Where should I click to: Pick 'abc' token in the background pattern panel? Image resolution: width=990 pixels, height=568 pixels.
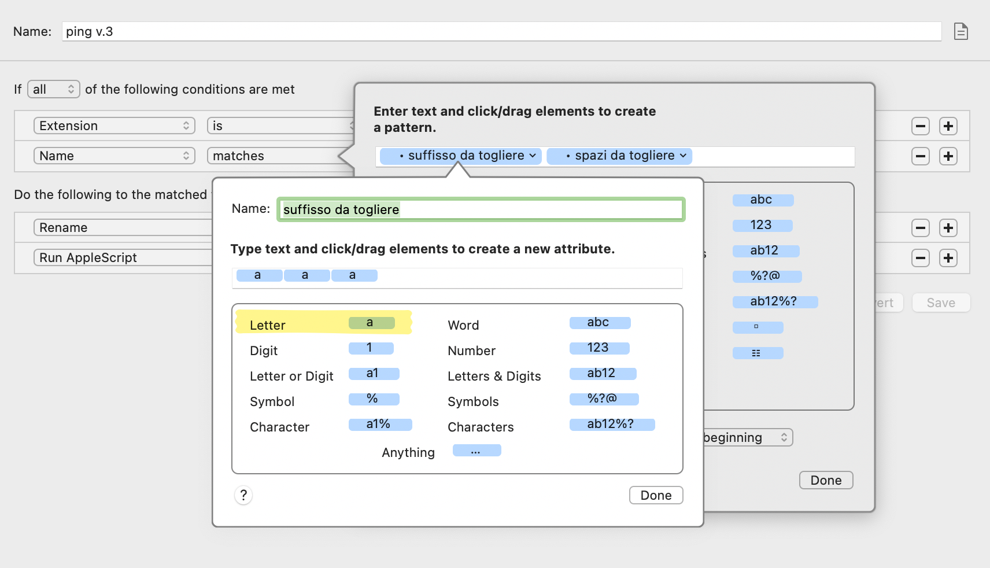click(x=763, y=200)
